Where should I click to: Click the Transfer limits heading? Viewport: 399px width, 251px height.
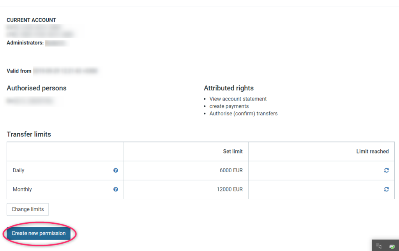[29, 134]
